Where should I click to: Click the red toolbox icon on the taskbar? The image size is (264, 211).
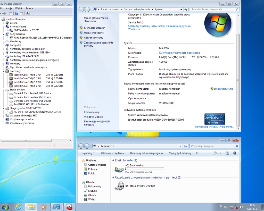click(x=69, y=207)
